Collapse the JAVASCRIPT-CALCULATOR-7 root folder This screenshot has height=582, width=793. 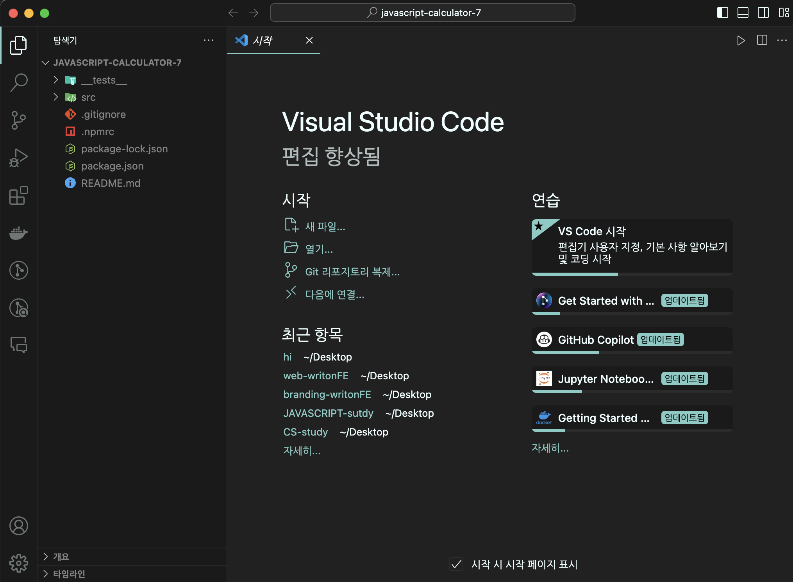132,62
